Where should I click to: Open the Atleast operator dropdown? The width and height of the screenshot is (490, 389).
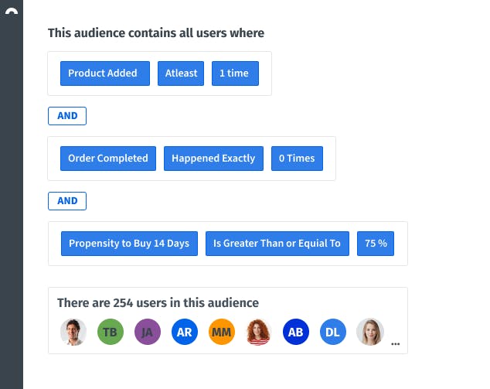click(182, 73)
